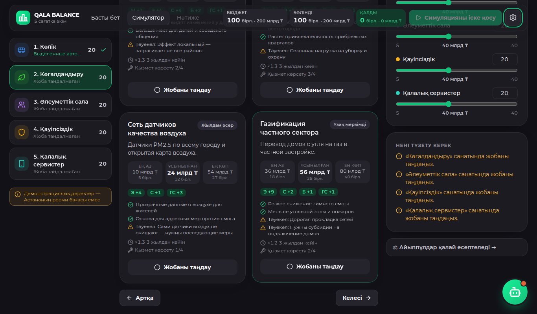Click the warning icon beside «Қауіпсіздік» санатында
Image resolution: width=537 pixels, height=314 pixels.
pyautogui.click(x=399, y=193)
